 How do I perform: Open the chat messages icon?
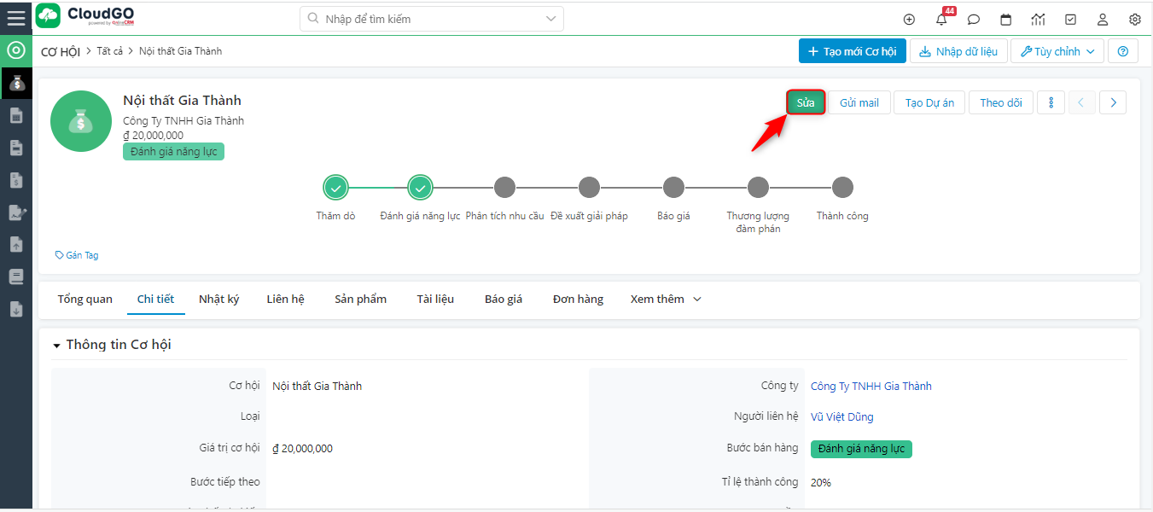[x=973, y=20]
